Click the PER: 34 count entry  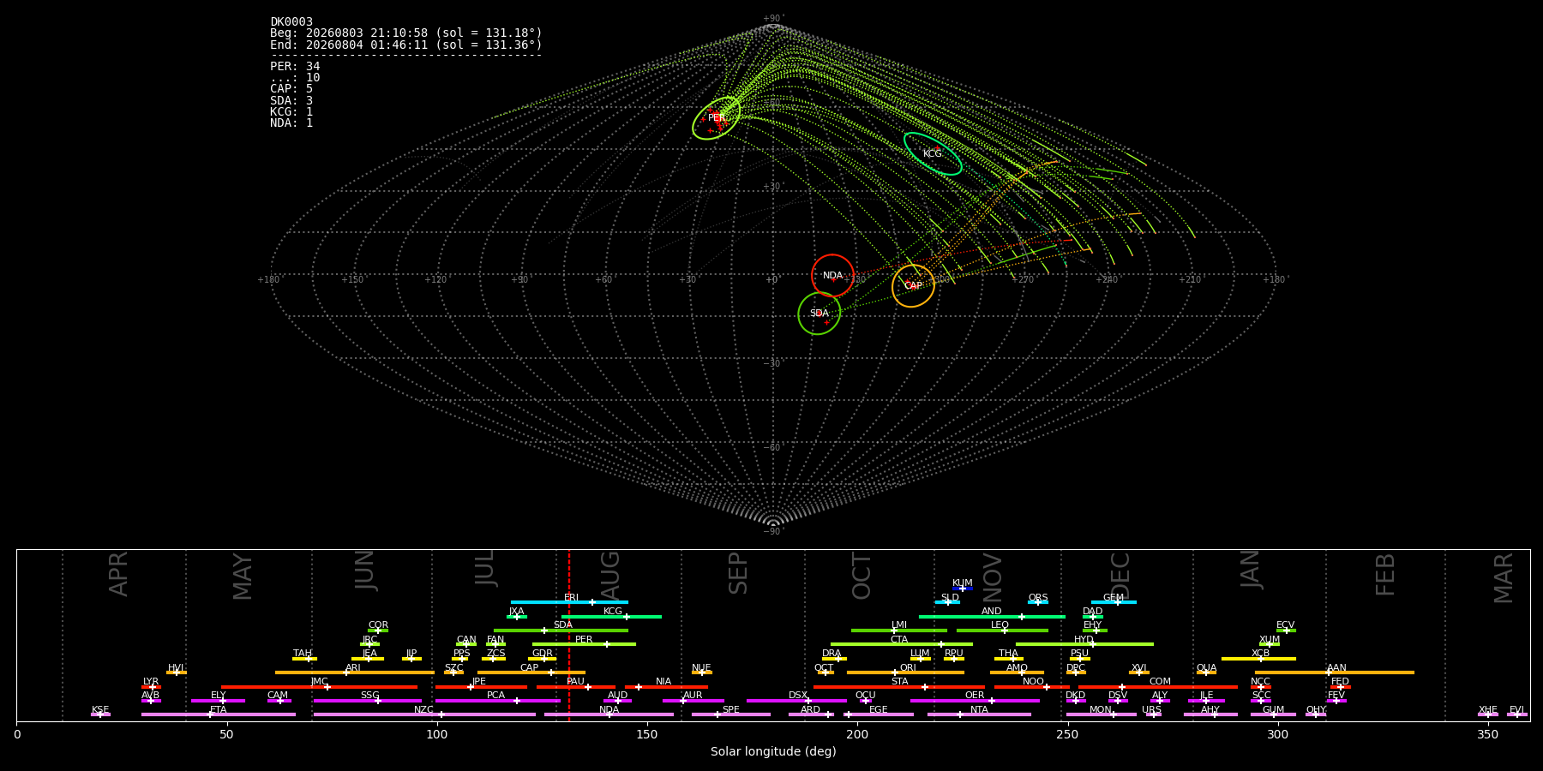[x=295, y=67]
